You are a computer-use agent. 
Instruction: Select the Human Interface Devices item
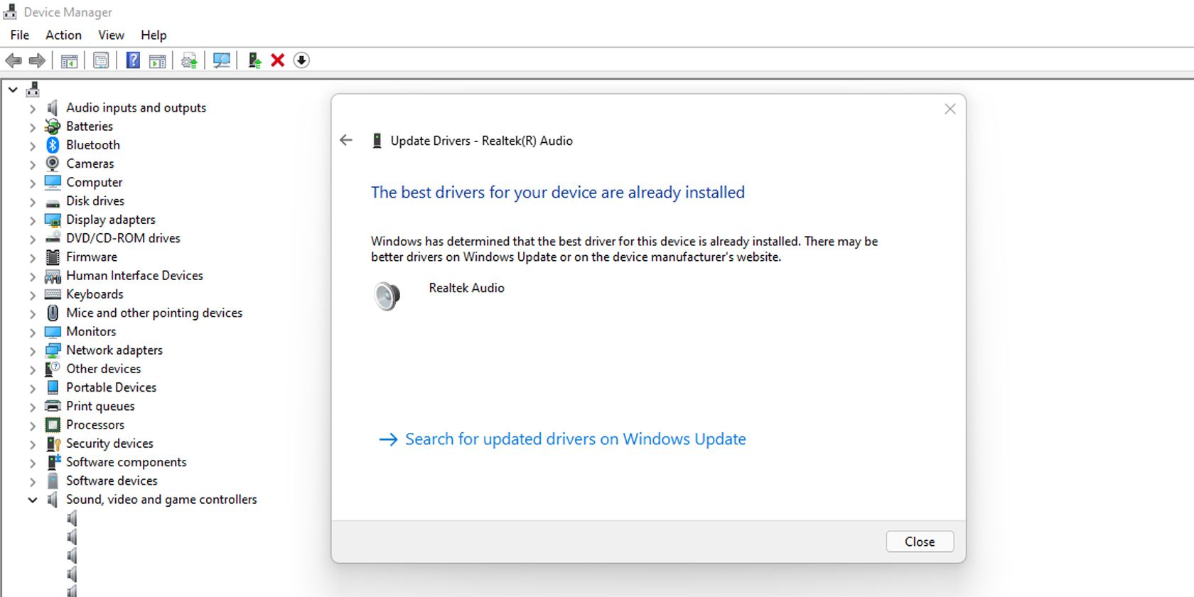tap(134, 275)
